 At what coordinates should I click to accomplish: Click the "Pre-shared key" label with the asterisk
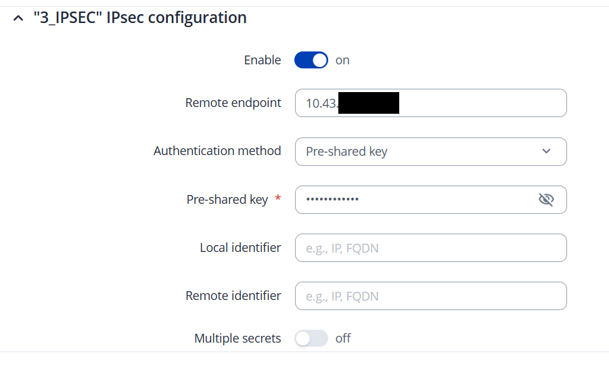(x=227, y=200)
